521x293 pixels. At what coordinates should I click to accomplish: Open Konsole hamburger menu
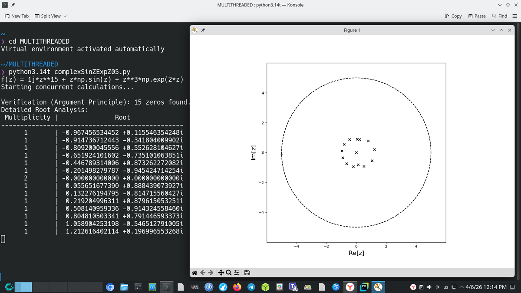[x=514, y=16]
